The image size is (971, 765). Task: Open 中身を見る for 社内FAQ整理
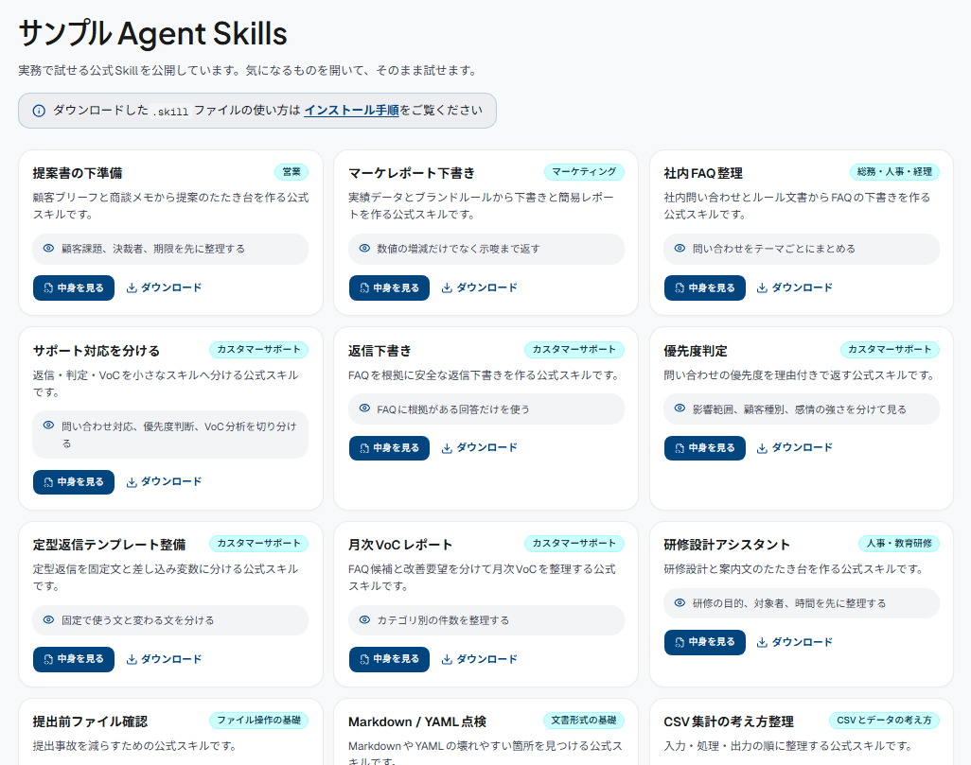click(x=705, y=287)
